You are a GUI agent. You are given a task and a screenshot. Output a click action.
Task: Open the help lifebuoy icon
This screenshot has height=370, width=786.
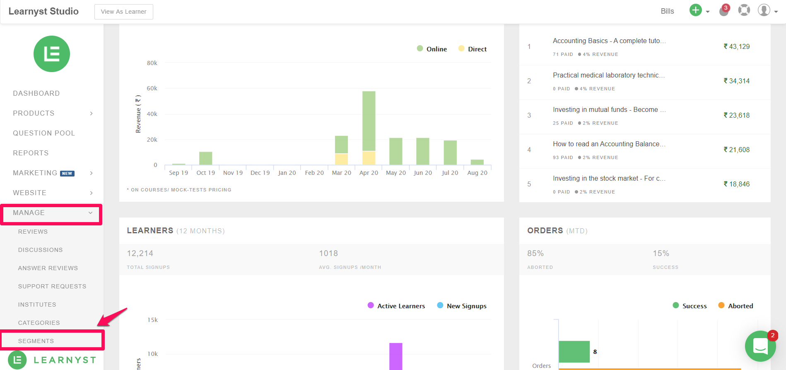point(744,10)
